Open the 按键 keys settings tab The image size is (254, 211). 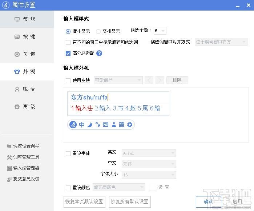coord(27,37)
